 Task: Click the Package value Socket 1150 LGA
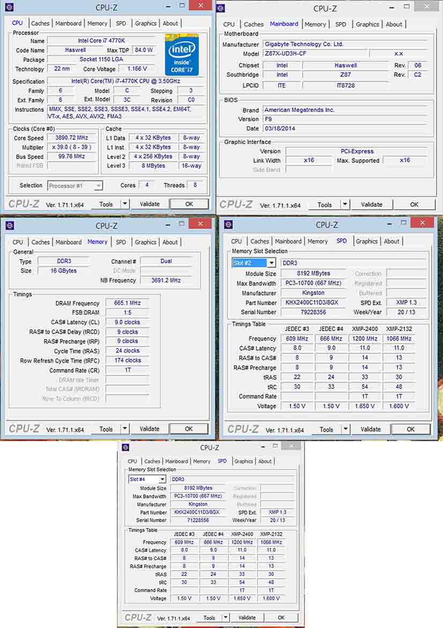pos(101,59)
